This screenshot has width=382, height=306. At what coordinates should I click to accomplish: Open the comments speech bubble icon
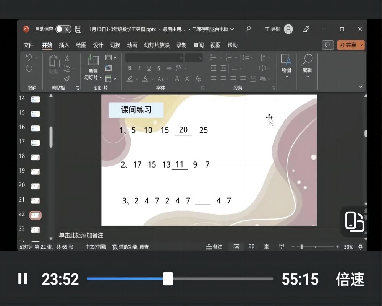pos(327,45)
